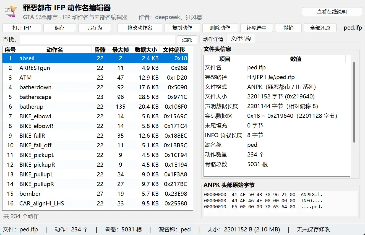Image resolution: width=365 pixels, height=235 pixels.
Task: Click the GTA mod app logo icon
Action: pos(11,12)
